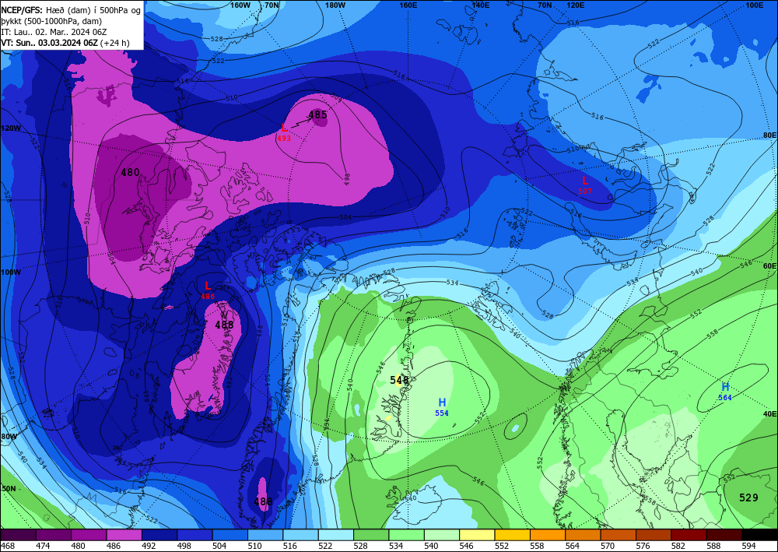Image resolution: width=778 pixels, height=552 pixels.
Task: Click the legend swatch labeled 474
Action: click(x=54, y=535)
